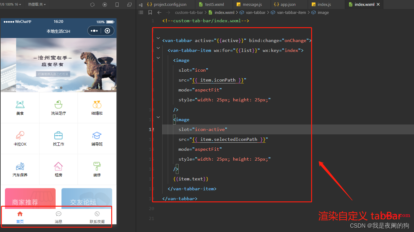Screen dimensions: 414x232
Task: Collapse the second image tag fold arrow
Action: [158, 117]
